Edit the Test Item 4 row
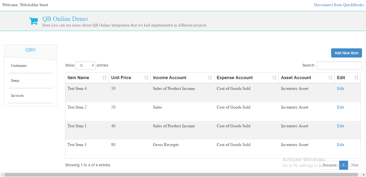 341,88
